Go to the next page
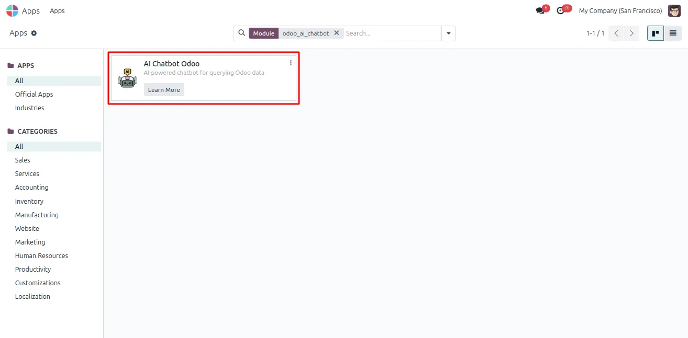Image resolution: width=688 pixels, height=338 pixels. (x=632, y=33)
